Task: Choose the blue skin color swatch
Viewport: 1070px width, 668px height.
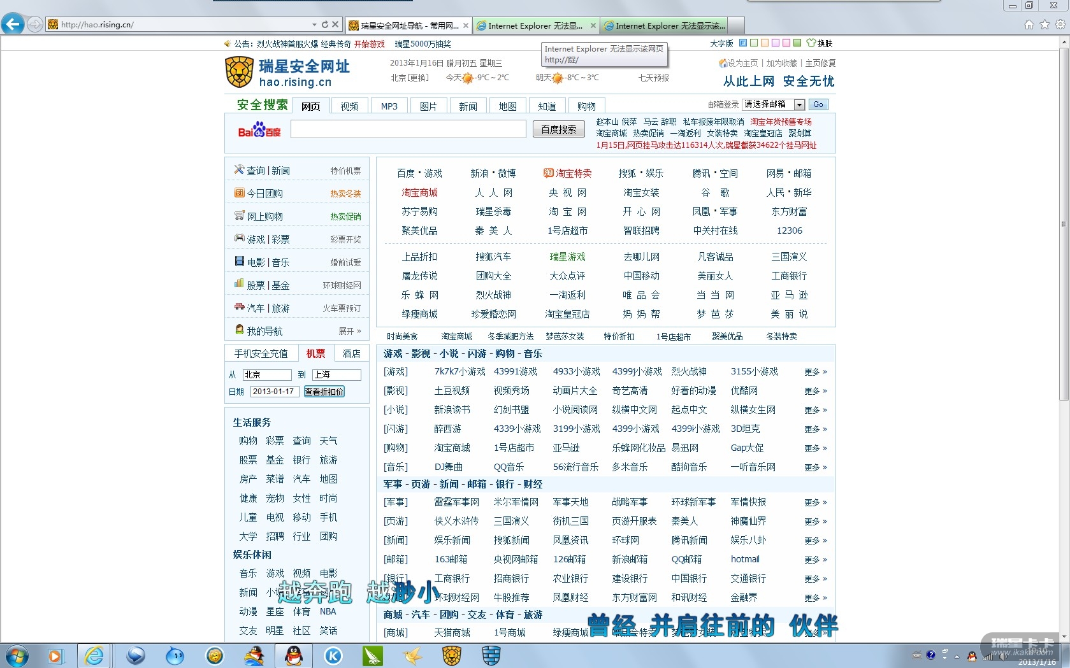Action: tap(742, 43)
